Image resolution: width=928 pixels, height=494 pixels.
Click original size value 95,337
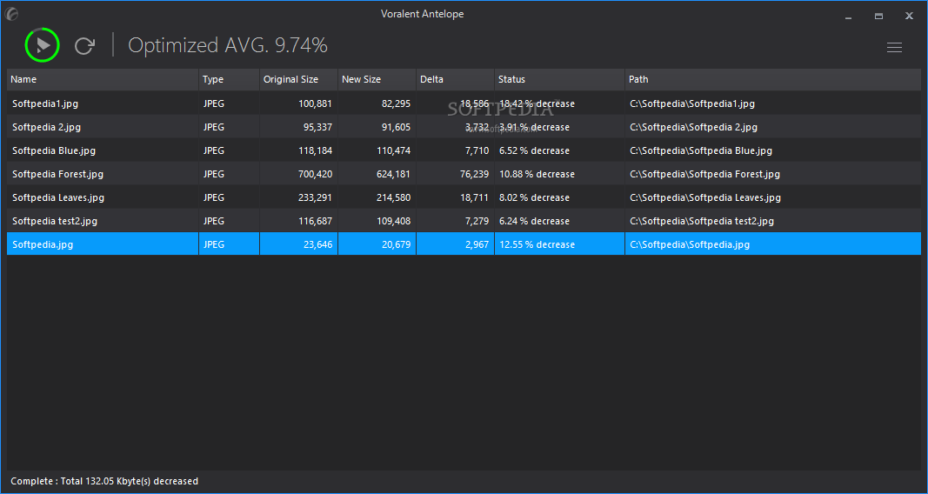click(x=317, y=127)
